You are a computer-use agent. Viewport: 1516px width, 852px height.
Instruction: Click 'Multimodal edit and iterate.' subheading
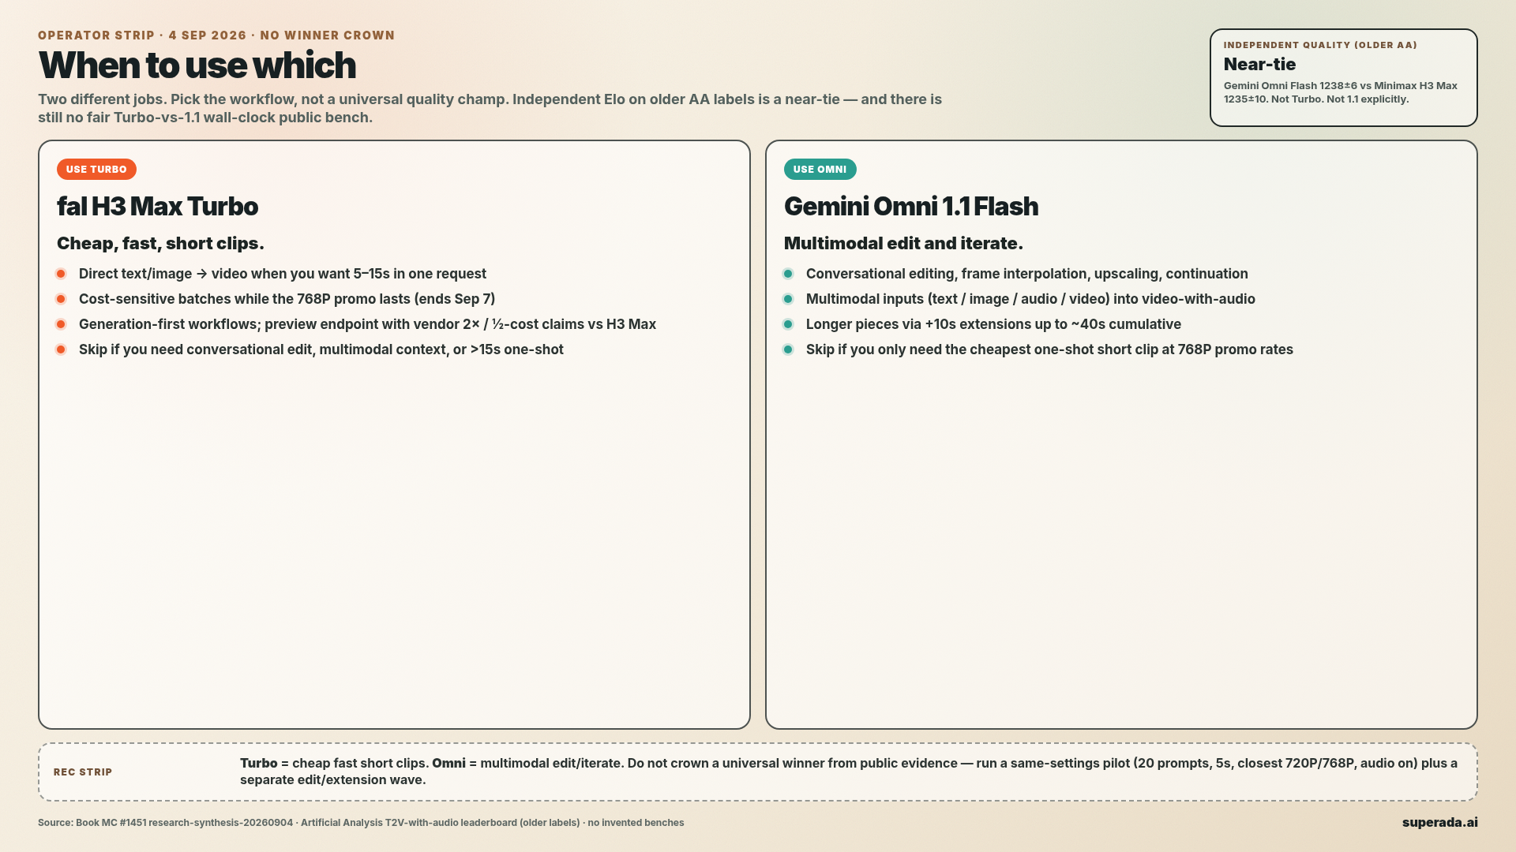click(903, 243)
